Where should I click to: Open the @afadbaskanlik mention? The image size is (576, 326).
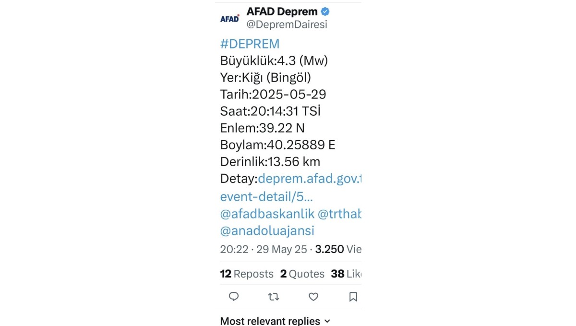(x=267, y=214)
